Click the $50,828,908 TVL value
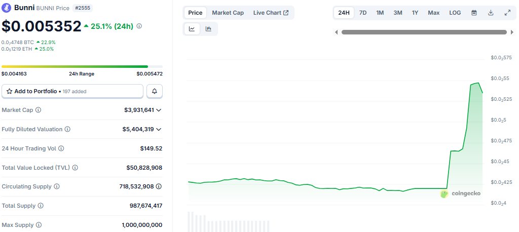The image size is (519, 232). pos(144,168)
